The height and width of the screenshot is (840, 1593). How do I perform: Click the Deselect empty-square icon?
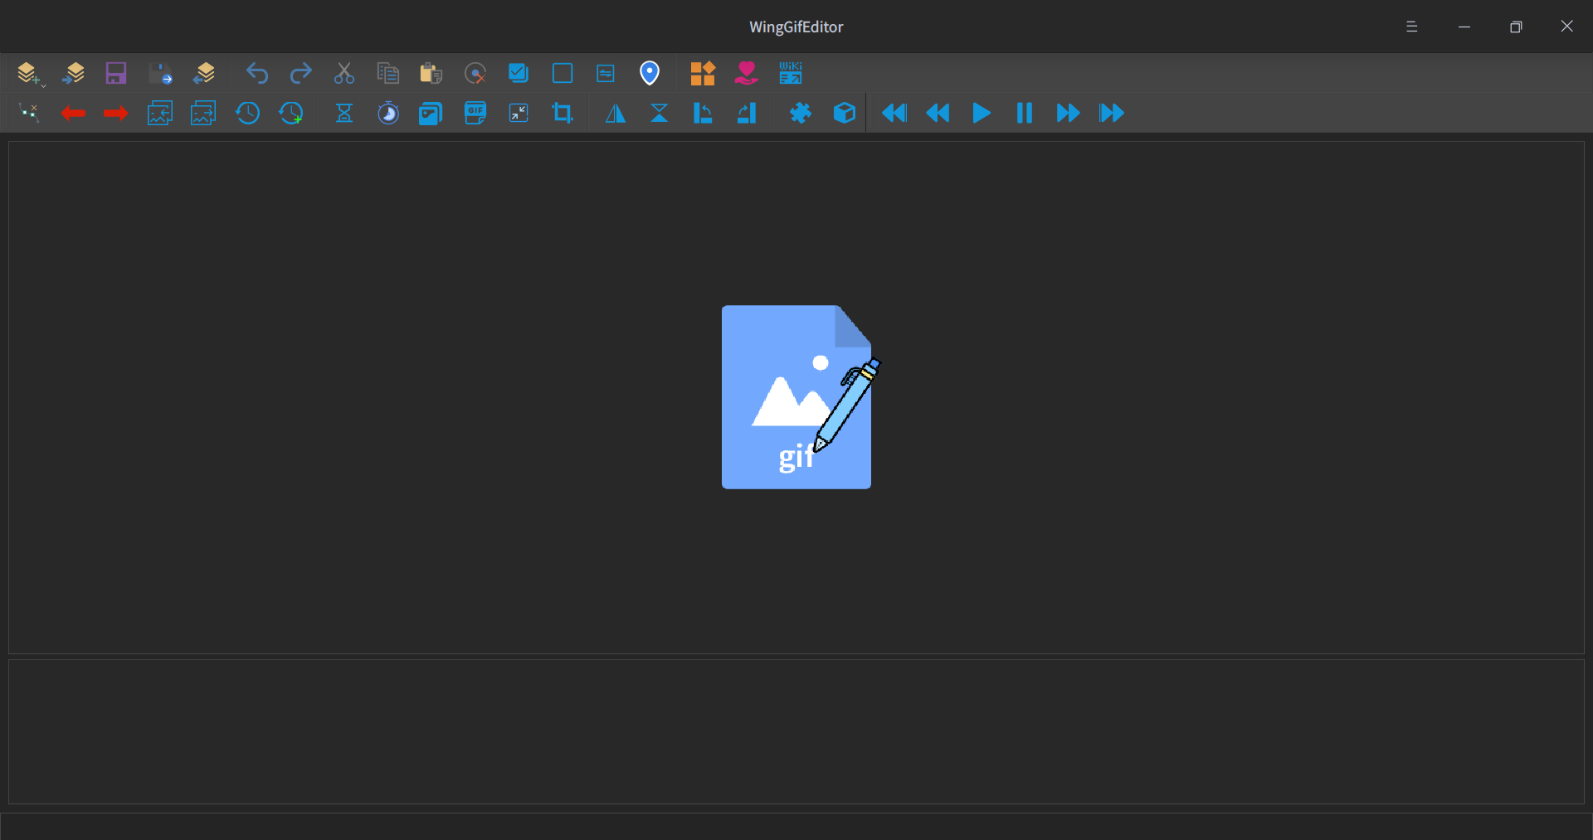coord(563,74)
